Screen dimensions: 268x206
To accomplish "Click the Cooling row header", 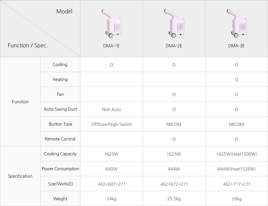I will point(60,64).
